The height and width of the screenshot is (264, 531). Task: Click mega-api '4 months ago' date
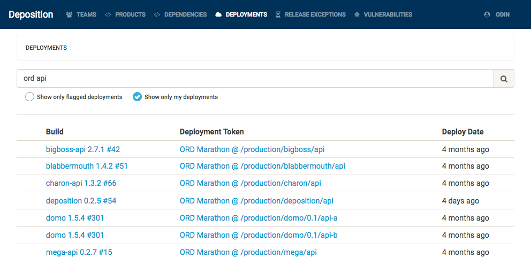(465, 252)
